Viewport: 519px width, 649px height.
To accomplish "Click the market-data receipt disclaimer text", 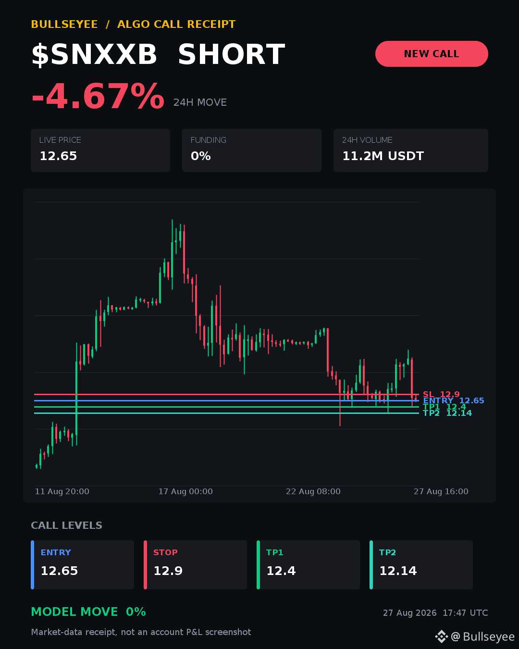I will pyautogui.click(x=141, y=632).
